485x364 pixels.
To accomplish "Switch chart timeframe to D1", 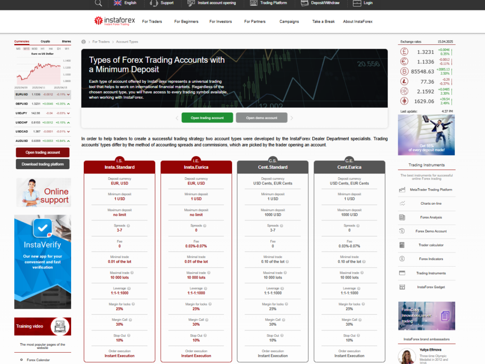I will pos(59,49).
